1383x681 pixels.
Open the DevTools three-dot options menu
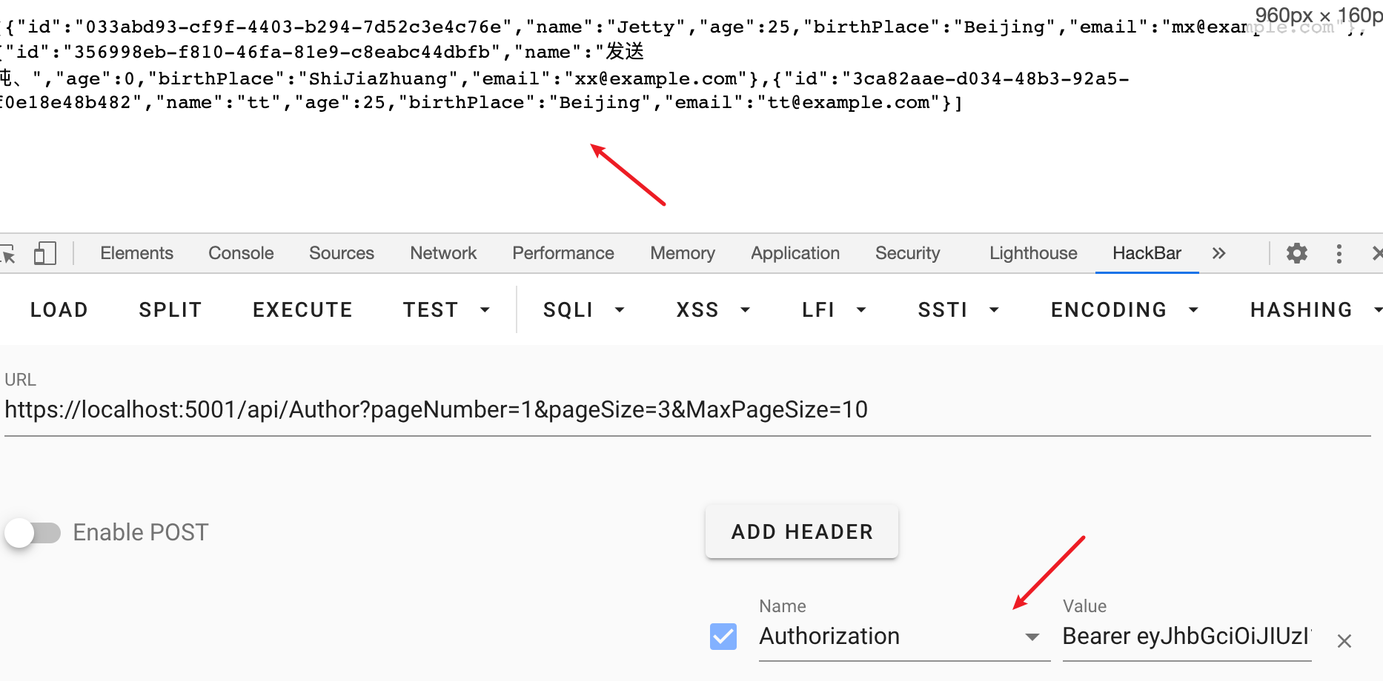click(1339, 254)
